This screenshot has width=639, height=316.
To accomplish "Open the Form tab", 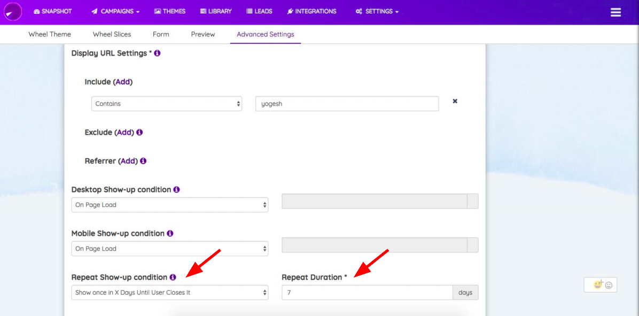I will (161, 34).
